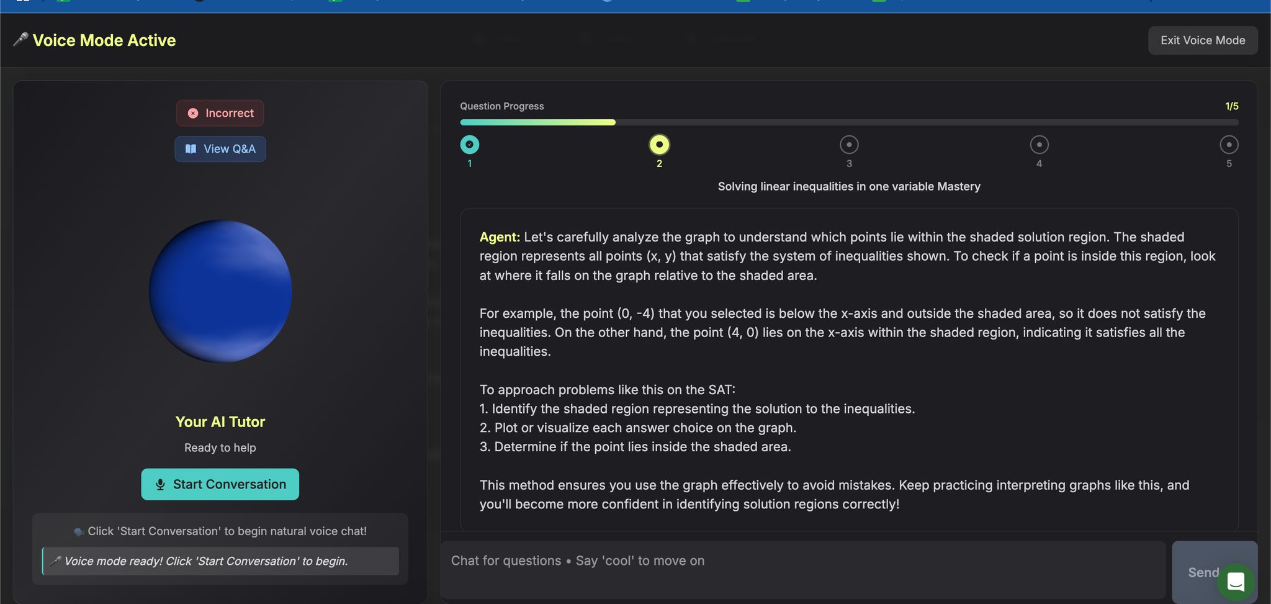Click the microphone icon in voice ready message

[55, 561]
